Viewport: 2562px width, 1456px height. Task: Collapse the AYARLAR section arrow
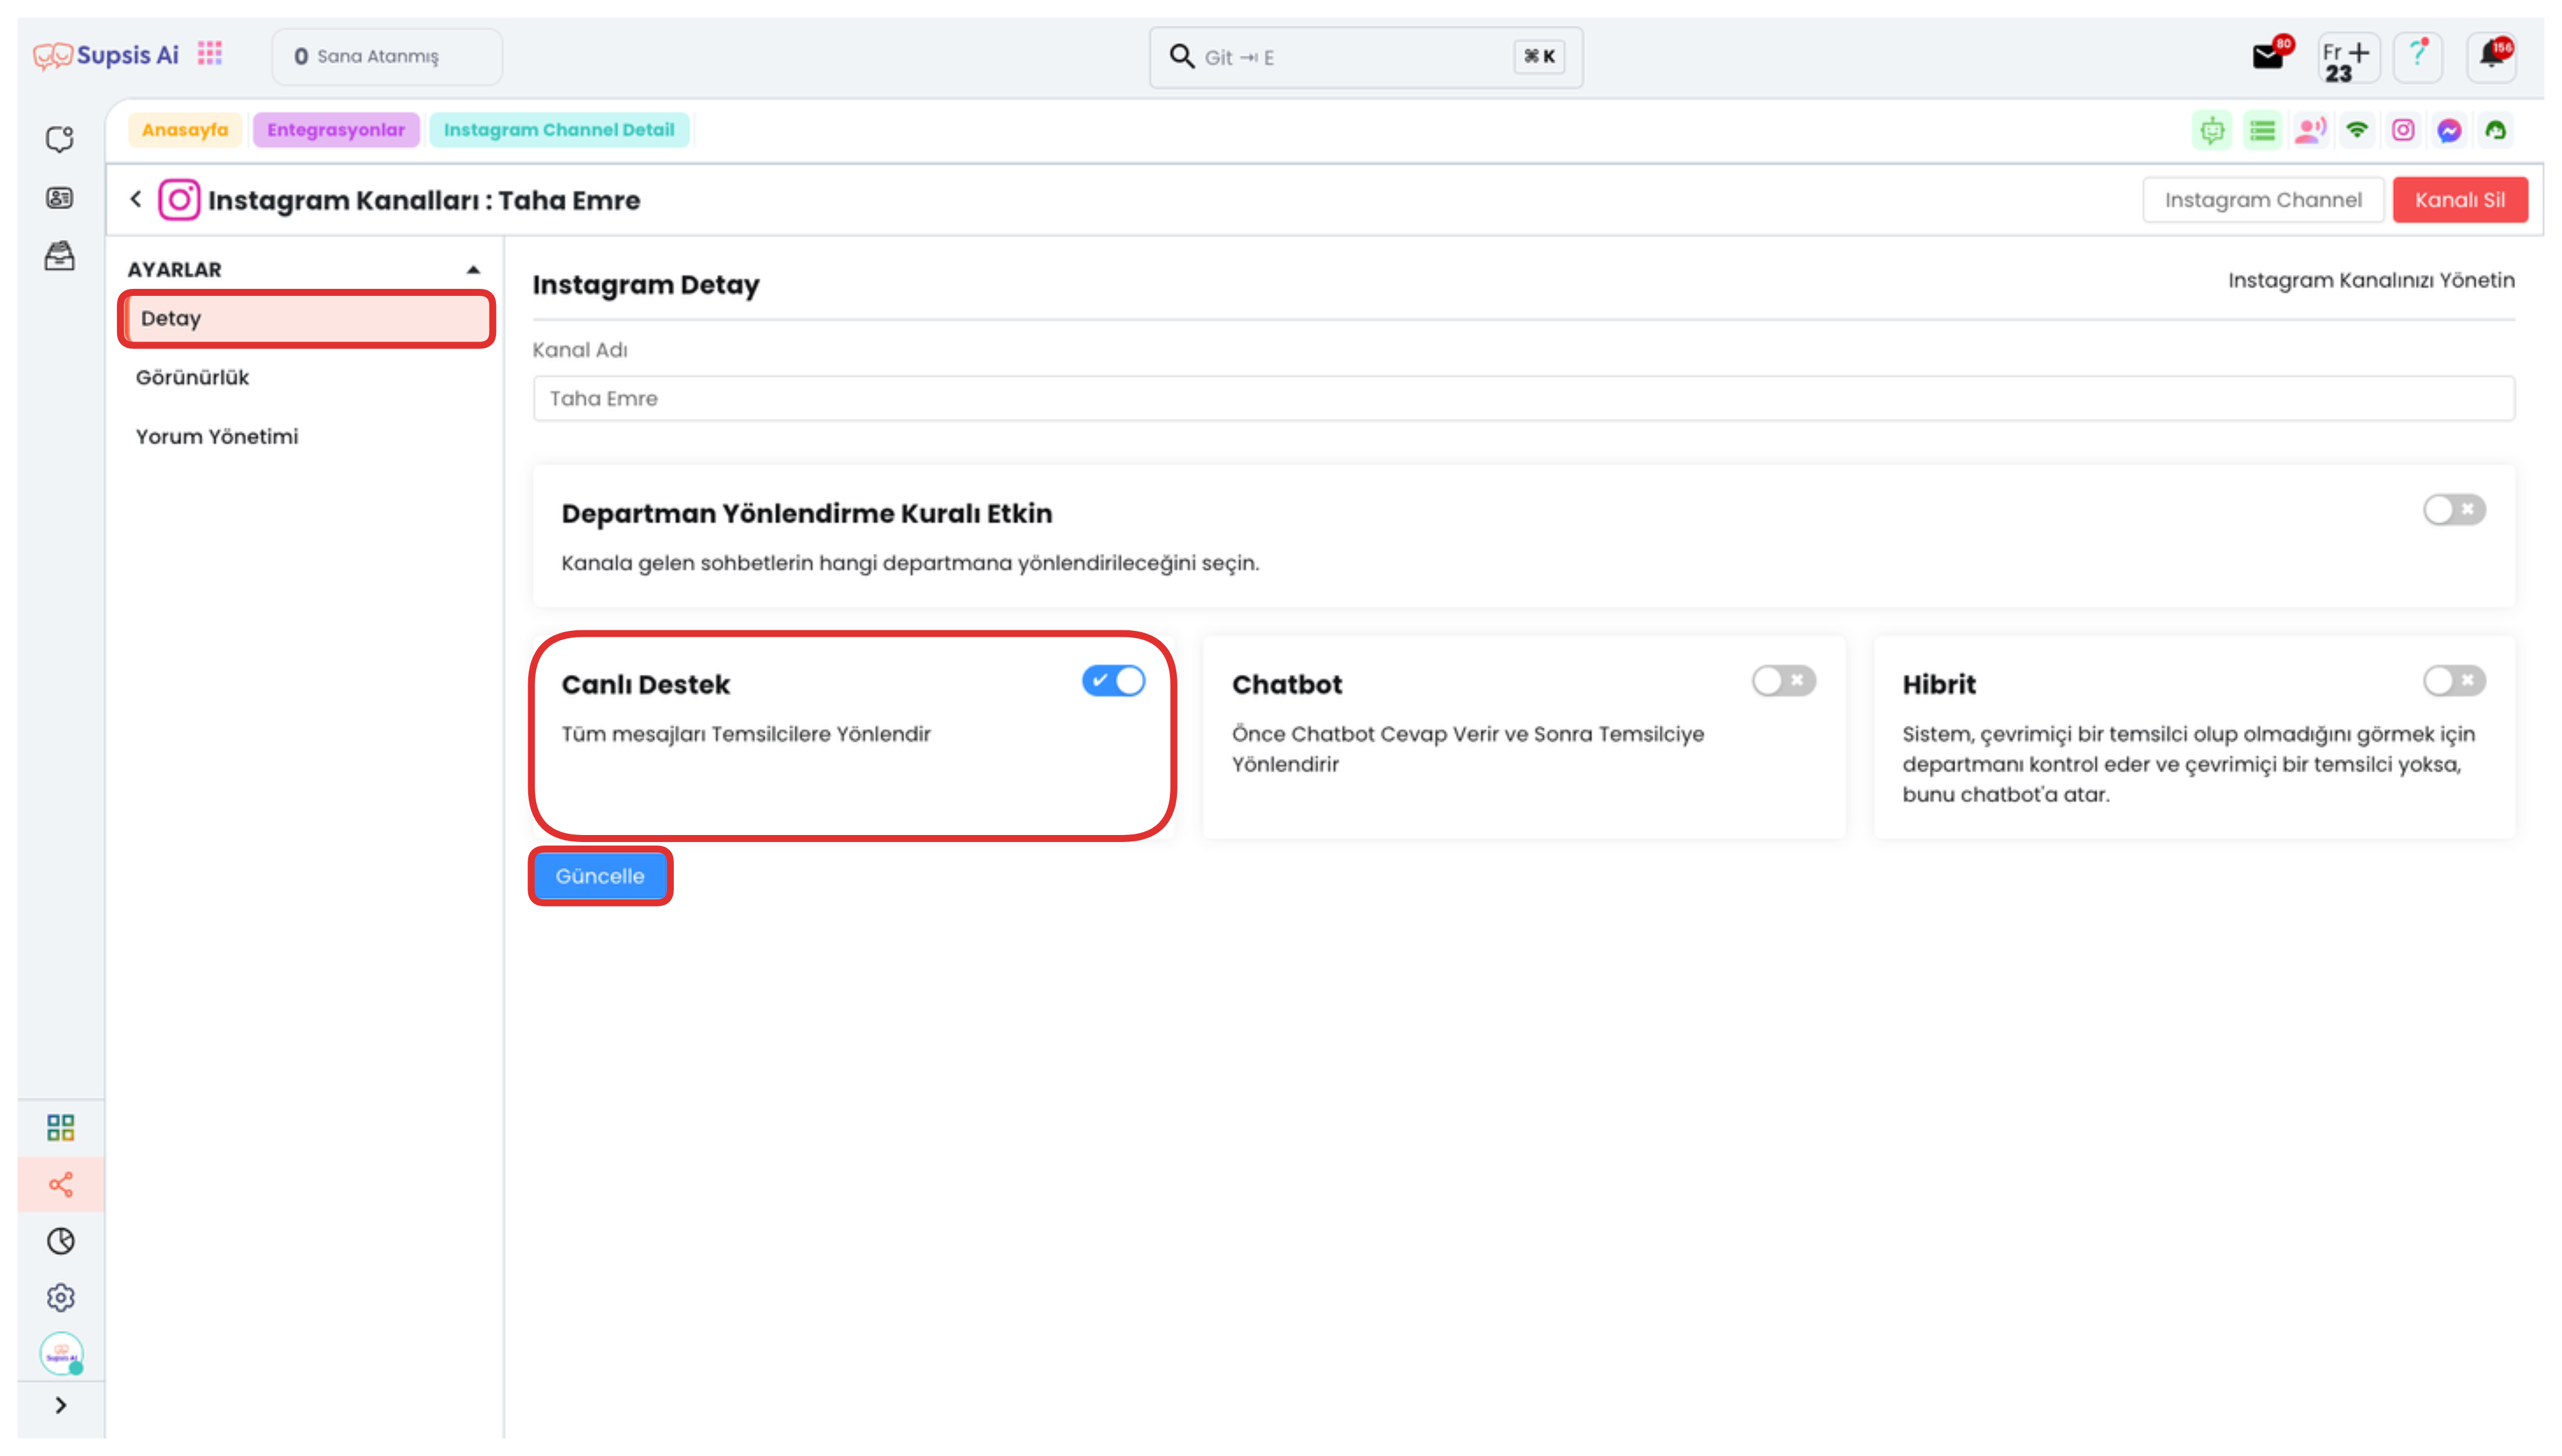pyautogui.click(x=473, y=270)
